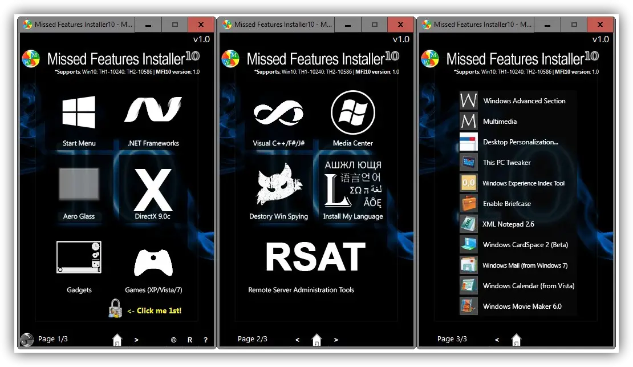633x367 pixels.
Task: Click the XML Notepad icon
Action: pos(469,224)
